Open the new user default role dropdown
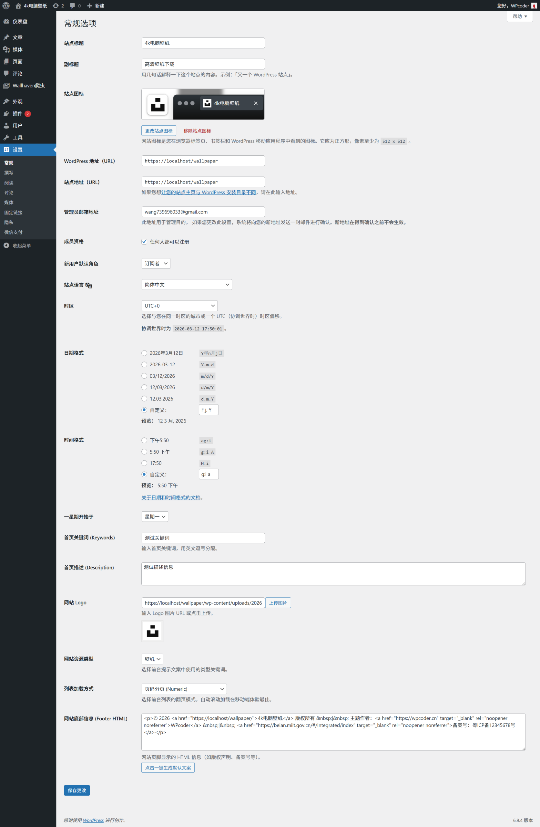This screenshot has width=540, height=827. click(x=156, y=263)
